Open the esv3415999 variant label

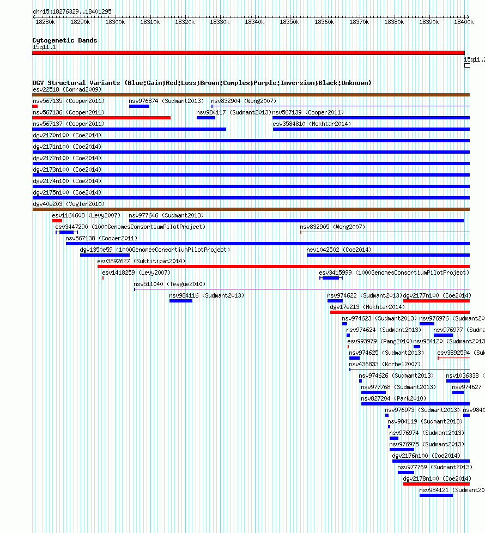click(394, 273)
